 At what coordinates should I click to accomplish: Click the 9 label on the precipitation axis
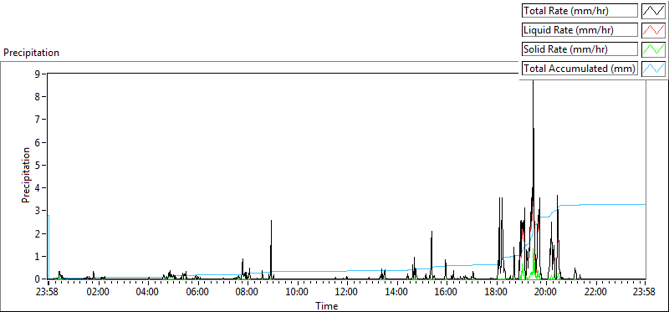point(38,74)
